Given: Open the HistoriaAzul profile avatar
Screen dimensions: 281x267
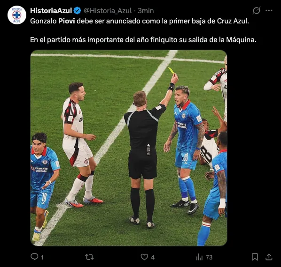Looking at the screenshot, I should click(17, 15).
